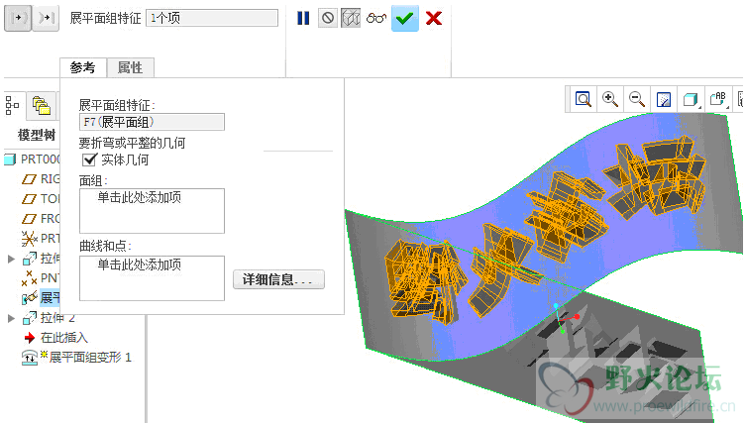The height and width of the screenshot is (424, 745).
Task: Select the TOP datum plane in tree
Action: pyautogui.click(x=41, y=199)
